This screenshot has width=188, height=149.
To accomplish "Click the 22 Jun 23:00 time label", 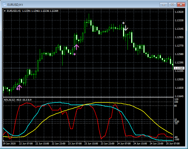I will 58,144.
